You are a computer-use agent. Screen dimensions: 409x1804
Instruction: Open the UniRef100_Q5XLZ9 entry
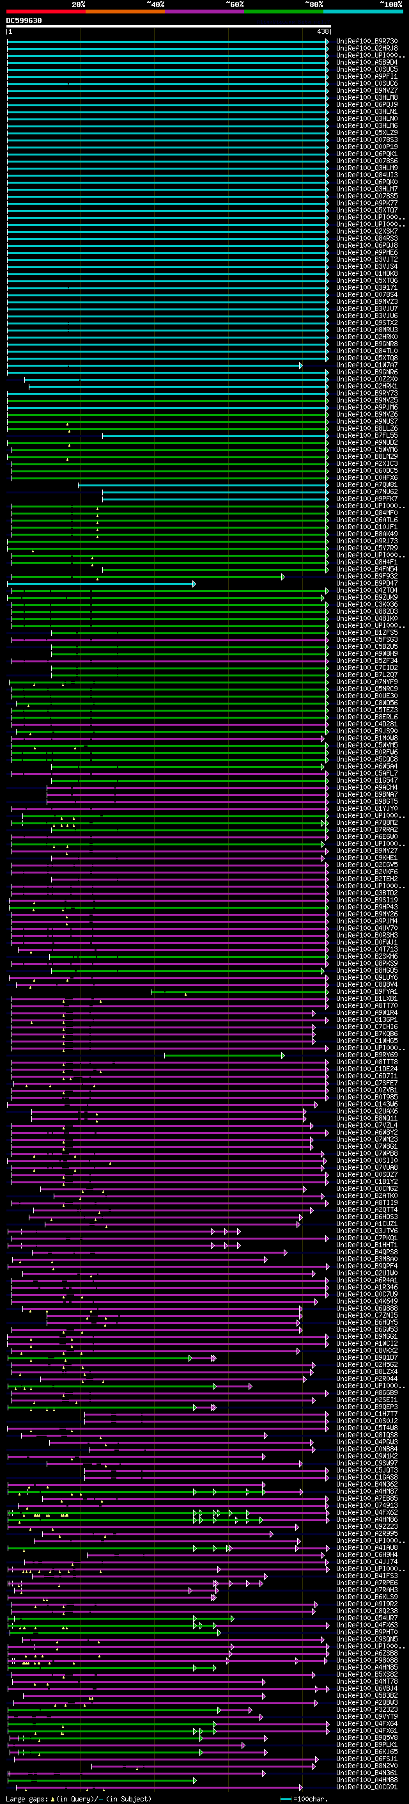(367, 133)
